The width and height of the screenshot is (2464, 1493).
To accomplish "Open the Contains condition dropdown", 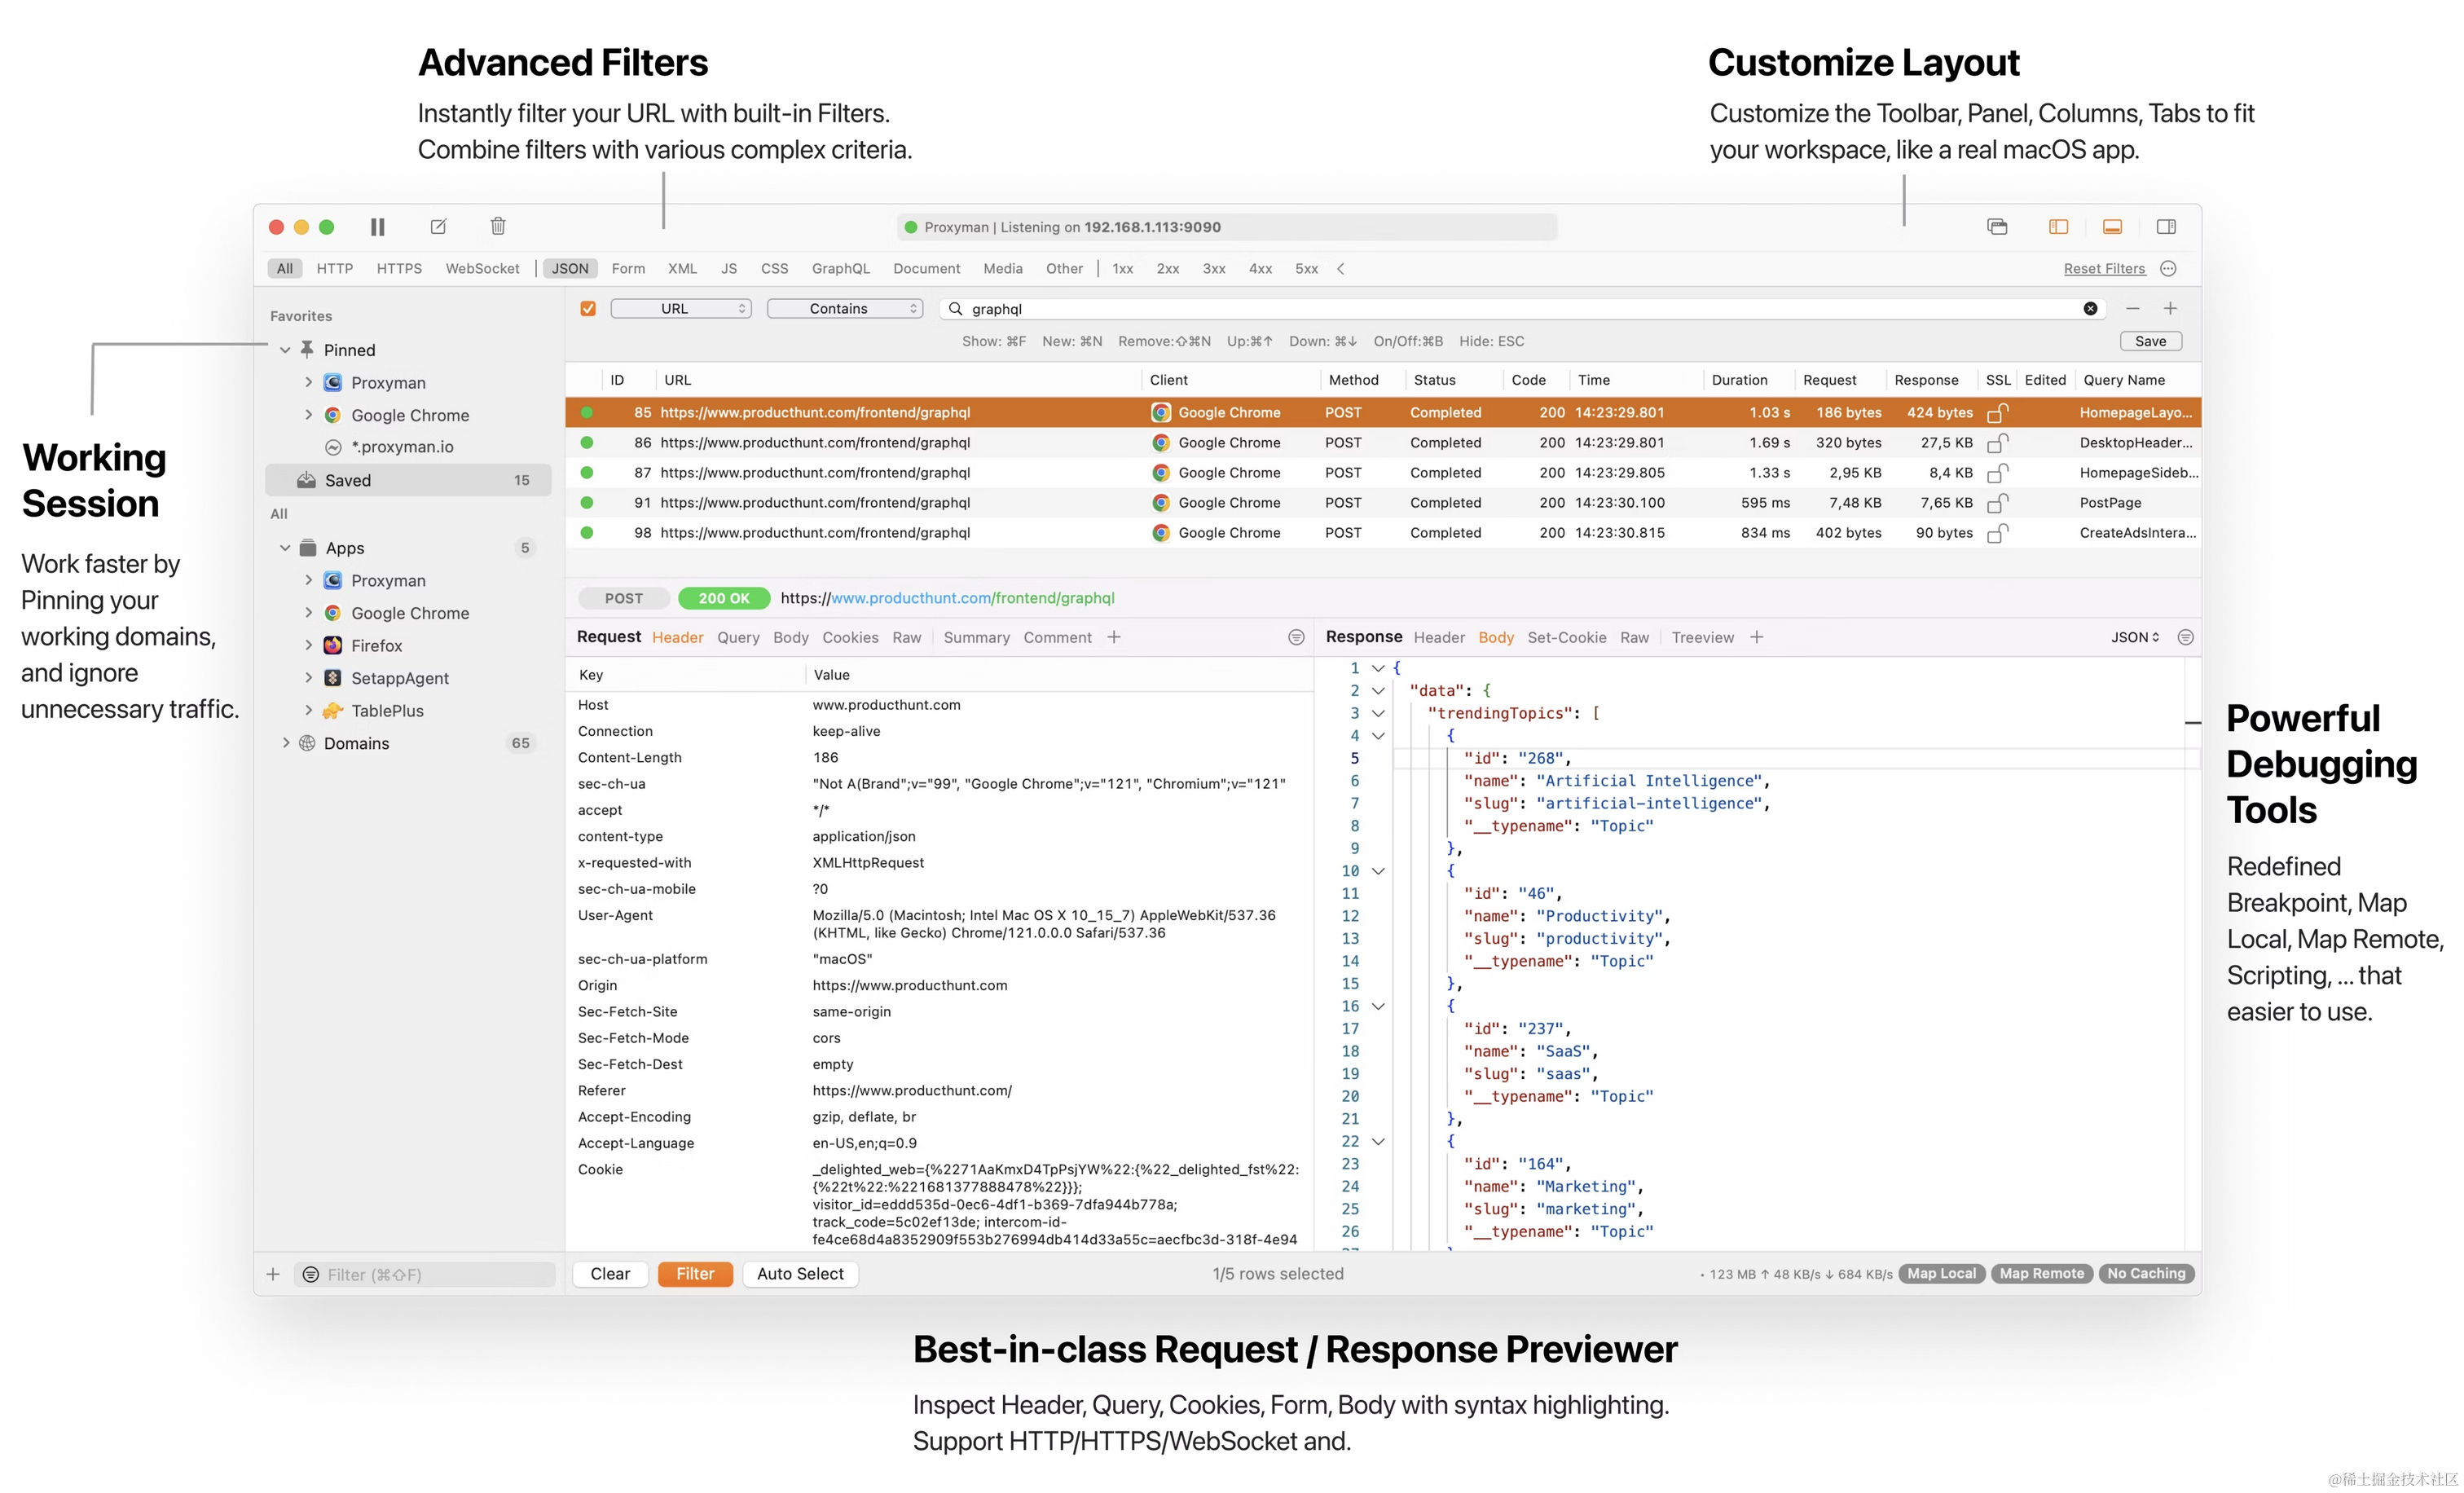I will 845,309.
